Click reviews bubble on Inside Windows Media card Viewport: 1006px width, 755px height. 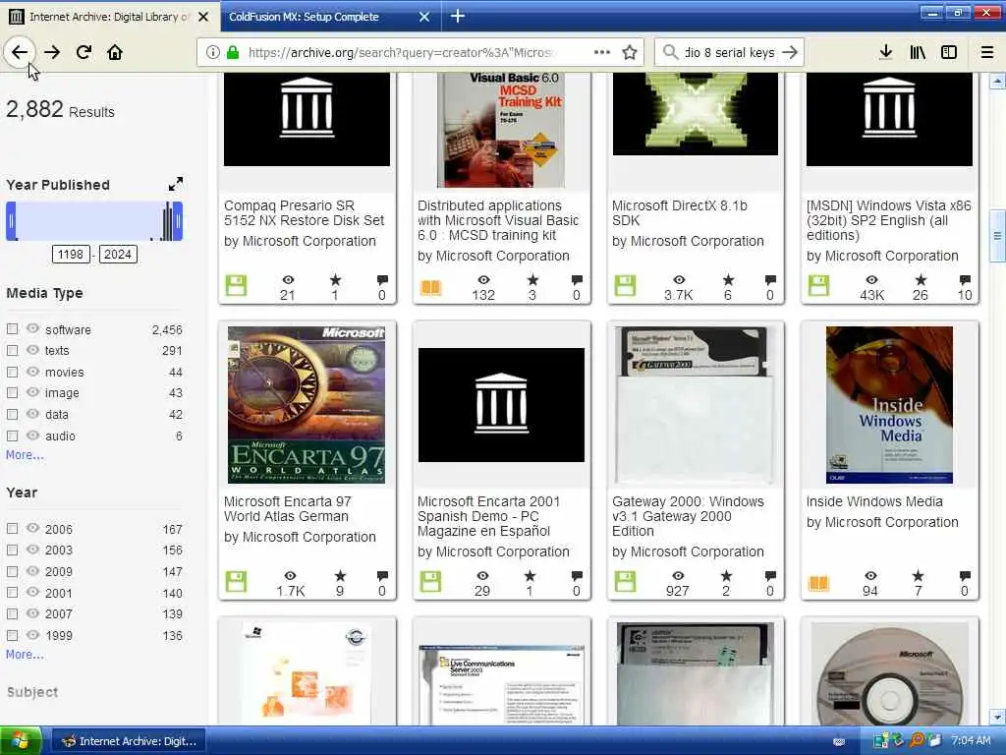(965, 576)
